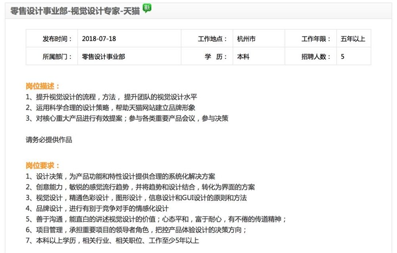Click requirement 4 about 品牌设计
Screen dimensions: 397x253
pos(97,208)
